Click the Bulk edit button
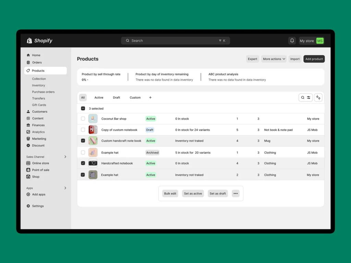The image size is (351, 263). point(170,193)
